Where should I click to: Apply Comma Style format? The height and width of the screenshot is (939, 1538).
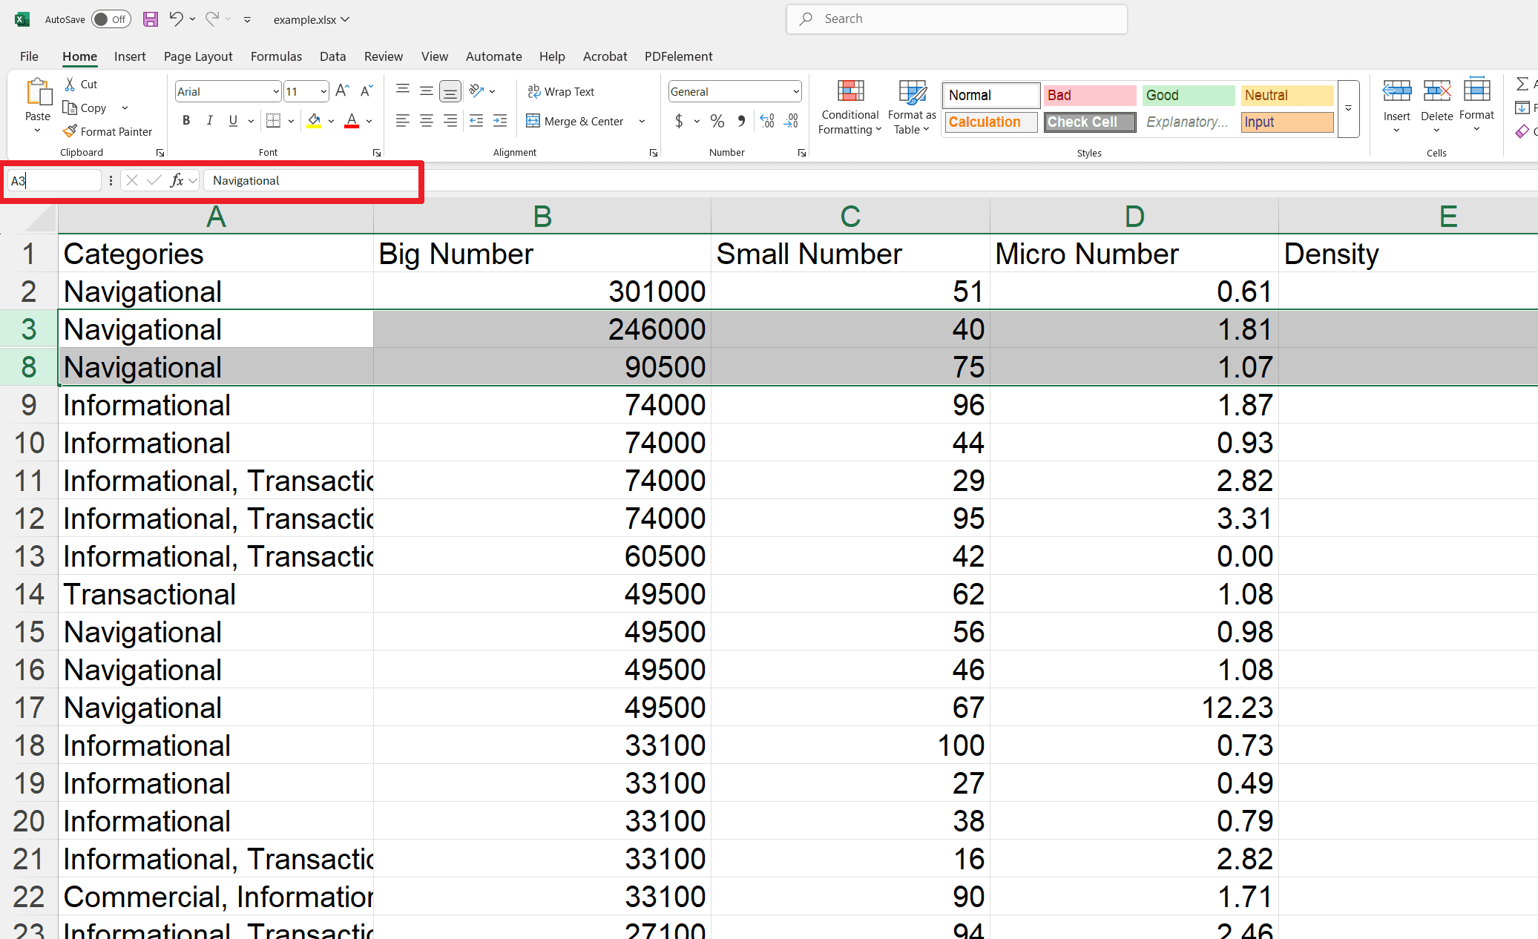point(741,121)
